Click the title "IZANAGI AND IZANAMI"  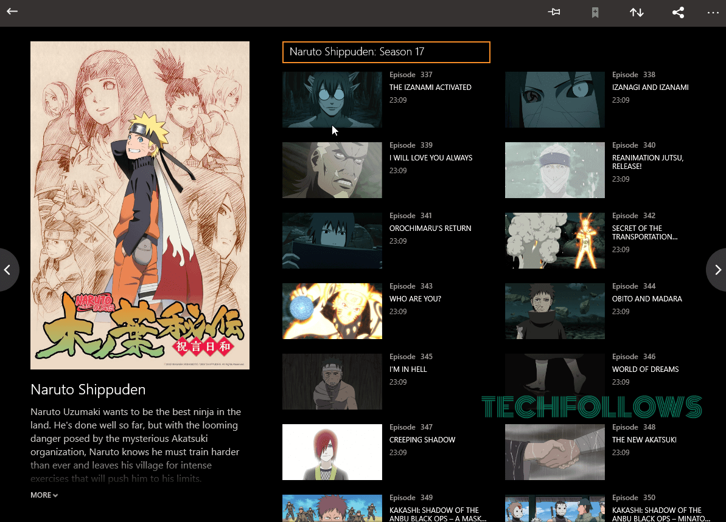[x=650, y=88]
